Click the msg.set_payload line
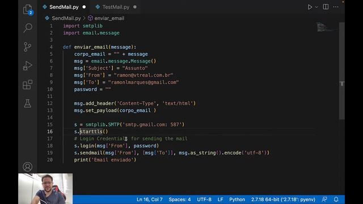 point(115,110)
